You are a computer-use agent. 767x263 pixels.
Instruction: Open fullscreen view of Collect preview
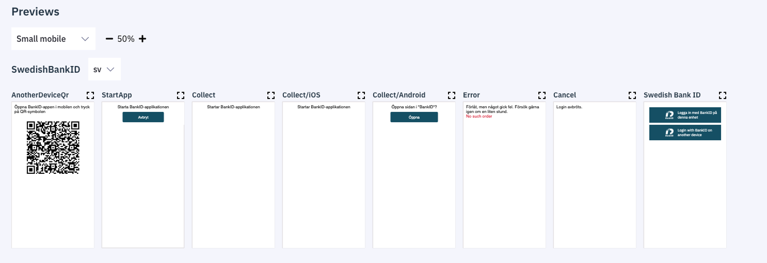[271, 95]
